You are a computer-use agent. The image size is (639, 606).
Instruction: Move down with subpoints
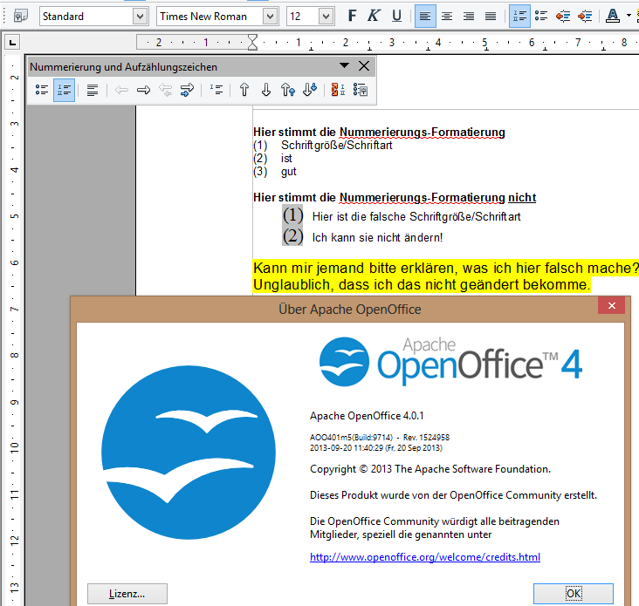click(310, 90)
